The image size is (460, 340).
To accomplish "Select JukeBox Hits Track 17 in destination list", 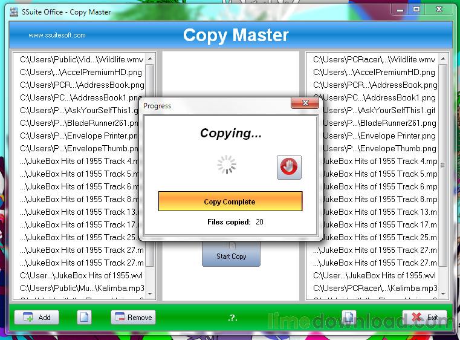I will point(380,224).
